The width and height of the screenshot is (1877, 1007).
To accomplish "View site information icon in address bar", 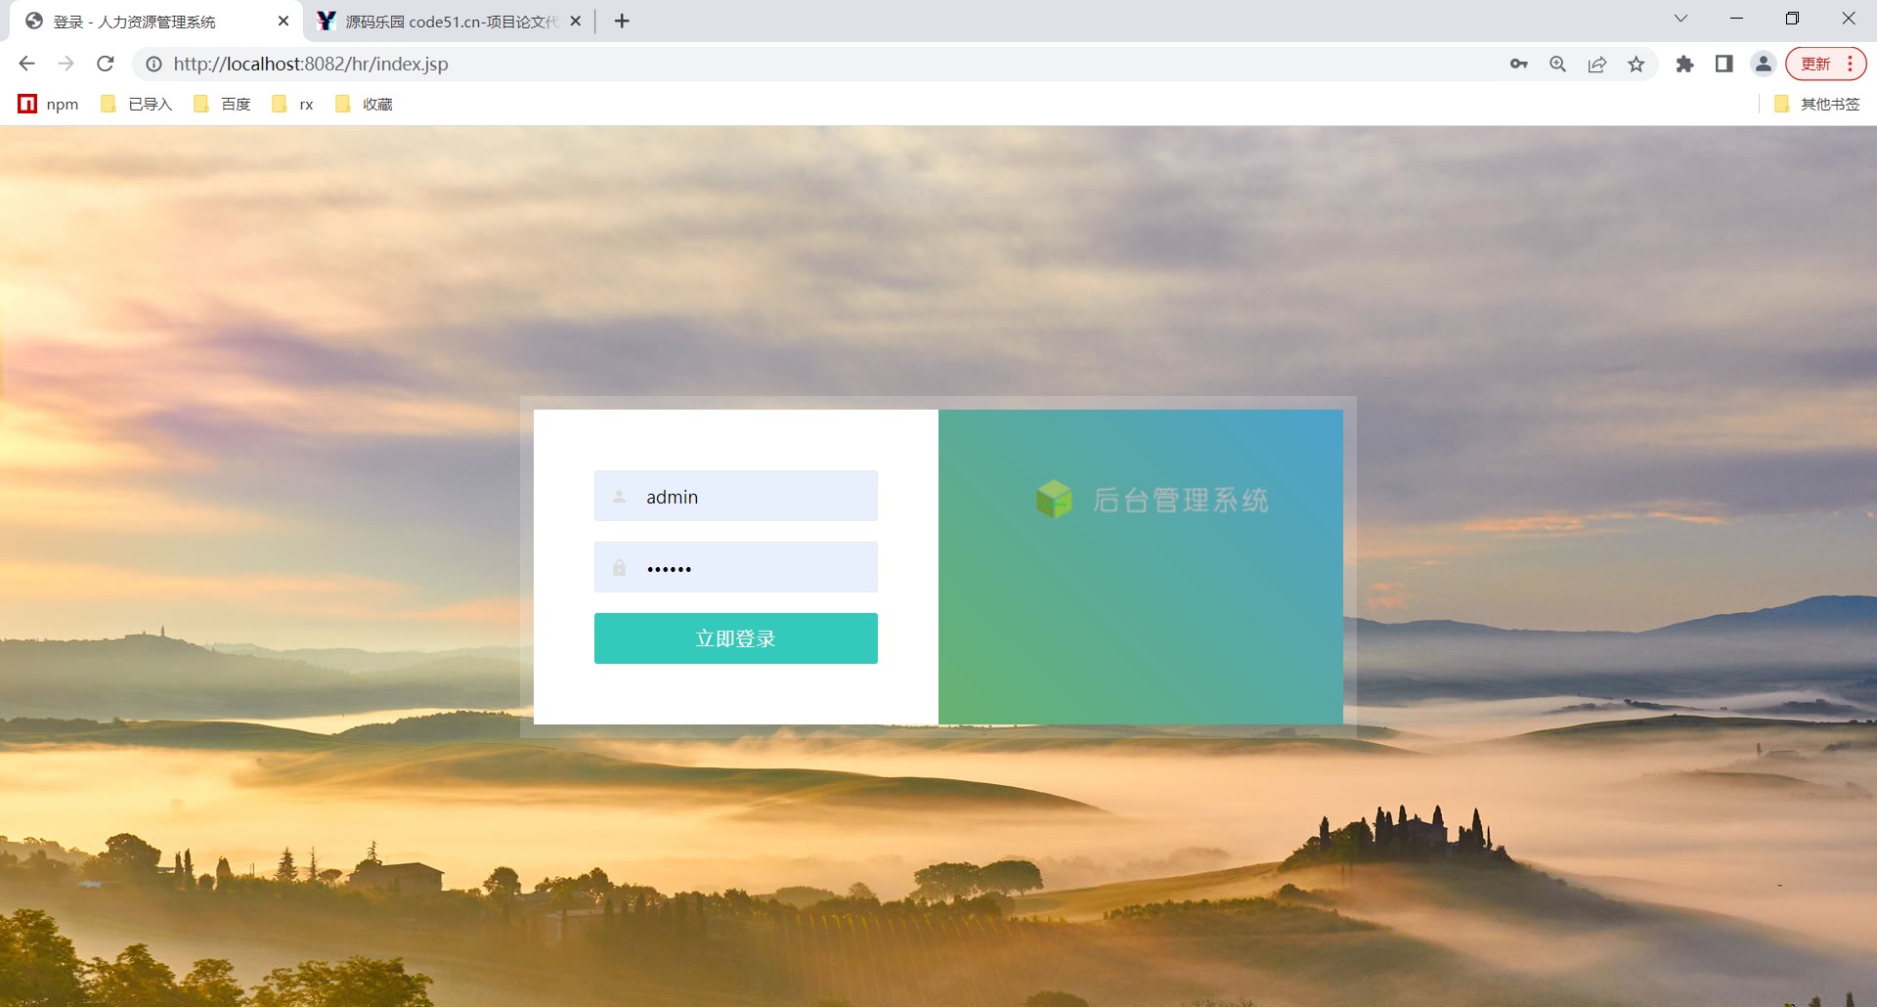I will point(153,64).
